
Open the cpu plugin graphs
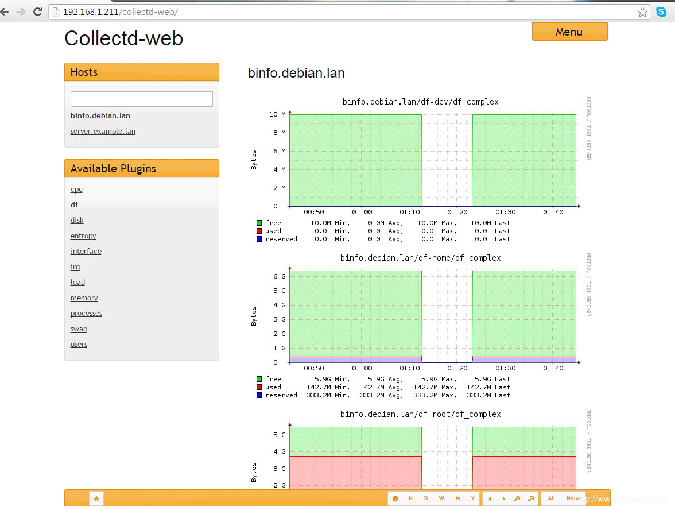(76, 190)
